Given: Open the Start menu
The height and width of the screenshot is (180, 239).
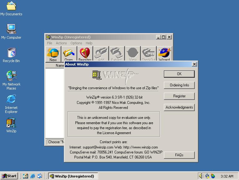Looking at the screenshot, I should point(9,176).
